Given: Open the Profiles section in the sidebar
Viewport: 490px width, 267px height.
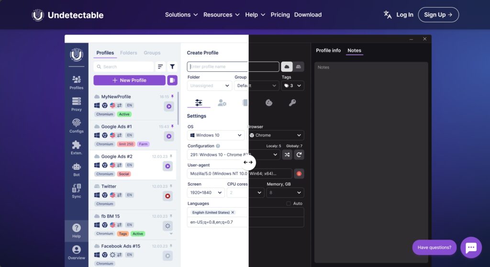Looking at the screenshot, I should click(x=76, y=82).
